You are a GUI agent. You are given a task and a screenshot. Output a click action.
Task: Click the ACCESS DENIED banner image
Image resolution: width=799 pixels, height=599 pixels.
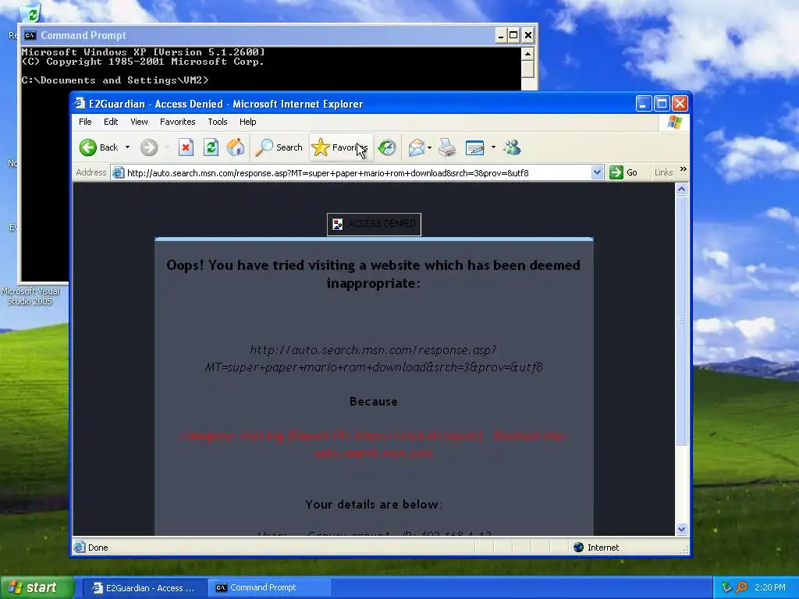(x=374, y=224)
